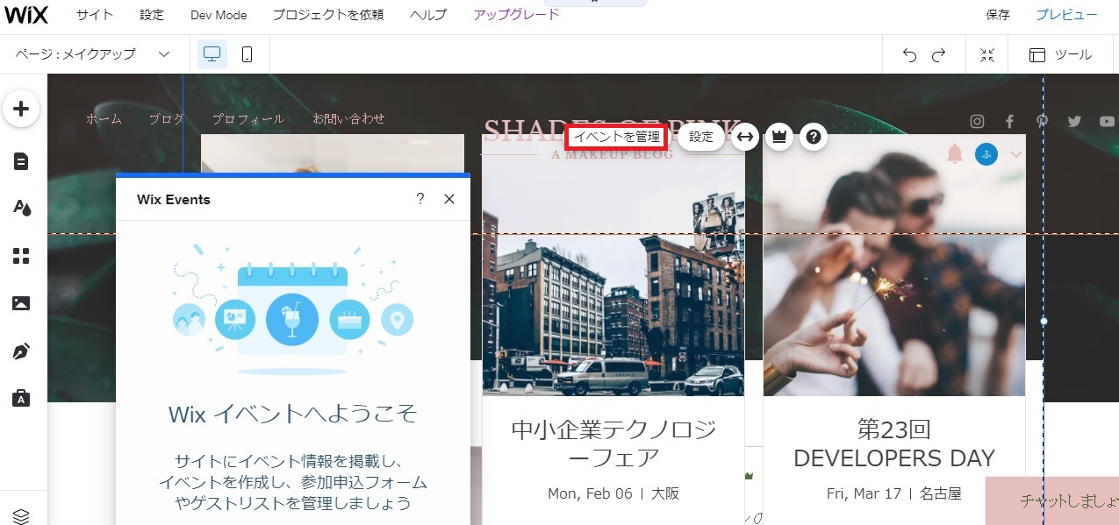Open the site design theme icon
Viewport: 1119px width, 525px height.
(x=21, y=208)
